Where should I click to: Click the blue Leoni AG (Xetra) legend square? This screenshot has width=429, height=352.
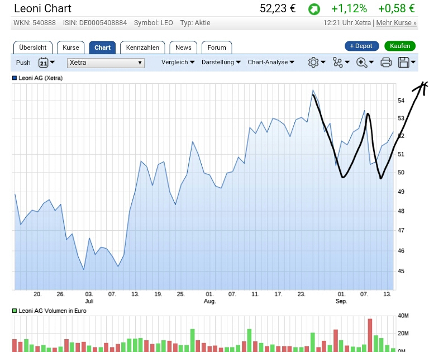(x=15, y=78)
